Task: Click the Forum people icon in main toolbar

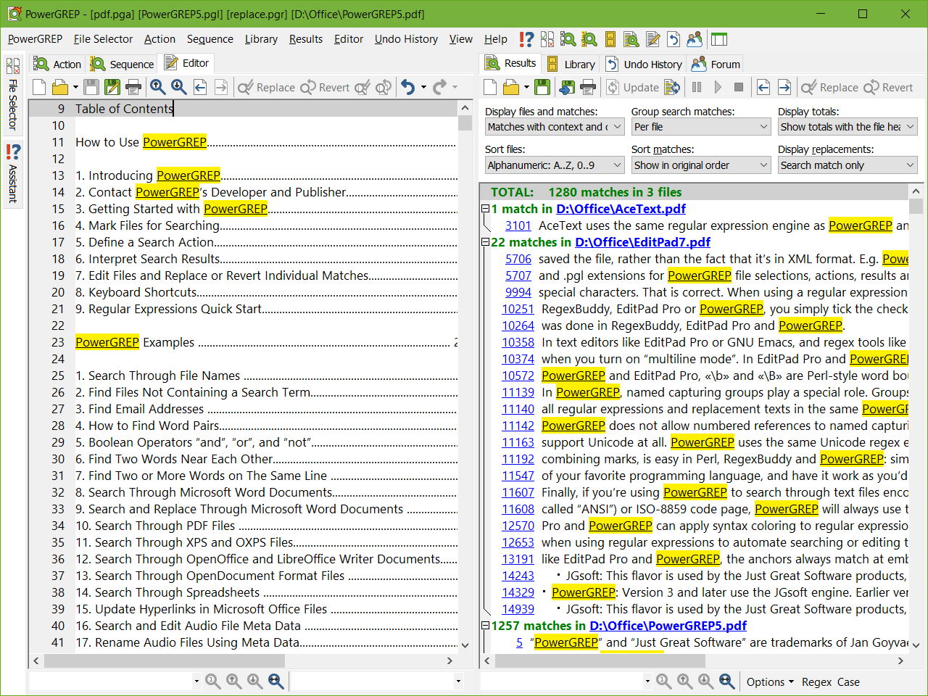Action: coord(695,39)
